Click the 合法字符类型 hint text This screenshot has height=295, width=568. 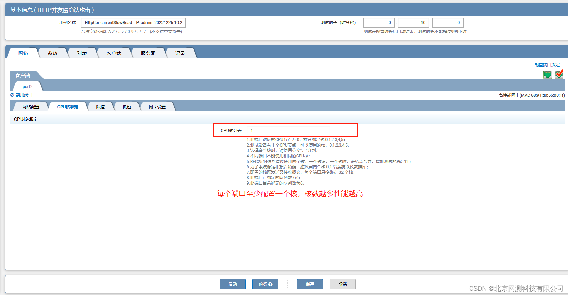pyautogui.click(x=132, y=32)
